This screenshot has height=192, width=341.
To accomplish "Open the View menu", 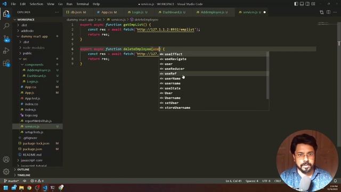I will [51, 4].
